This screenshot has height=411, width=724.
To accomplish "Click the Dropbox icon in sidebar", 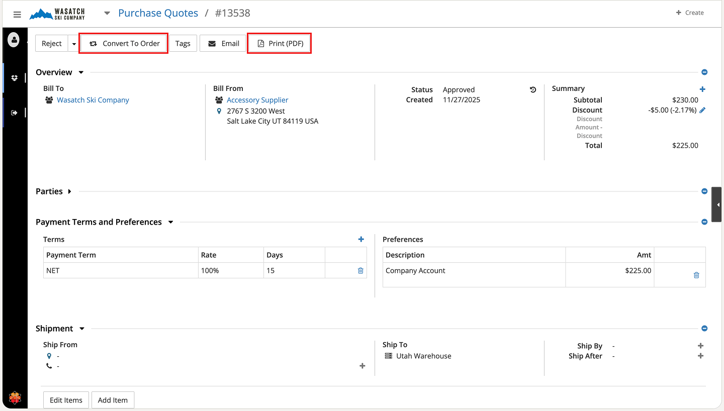I will point(14,78).
